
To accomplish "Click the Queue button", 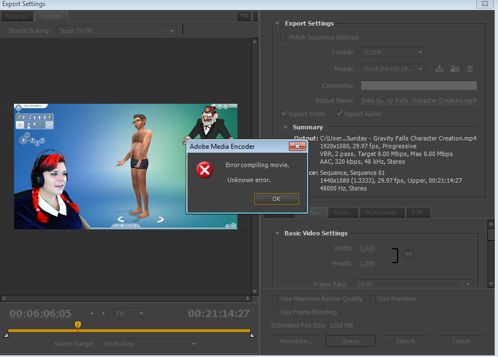I will pos(350,341).
